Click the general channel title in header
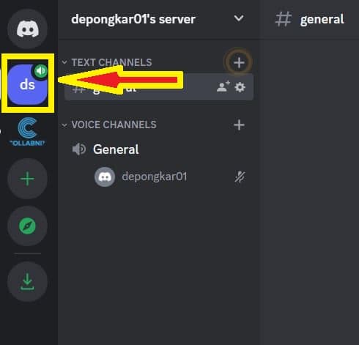The height and width of the screenshot is (345, 359). point(322,19)
